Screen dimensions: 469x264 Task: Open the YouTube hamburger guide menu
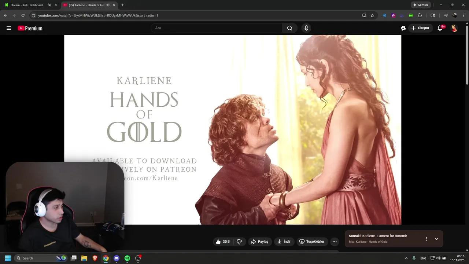pyautogui.click(x=9, y=28)
